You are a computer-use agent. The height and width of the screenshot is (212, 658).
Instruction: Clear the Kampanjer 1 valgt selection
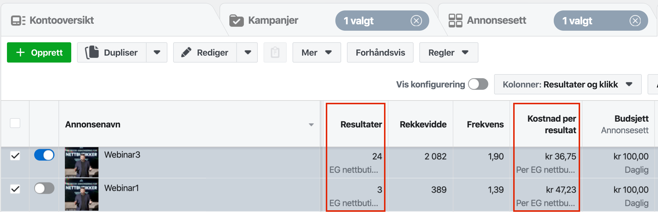(416, 21)
